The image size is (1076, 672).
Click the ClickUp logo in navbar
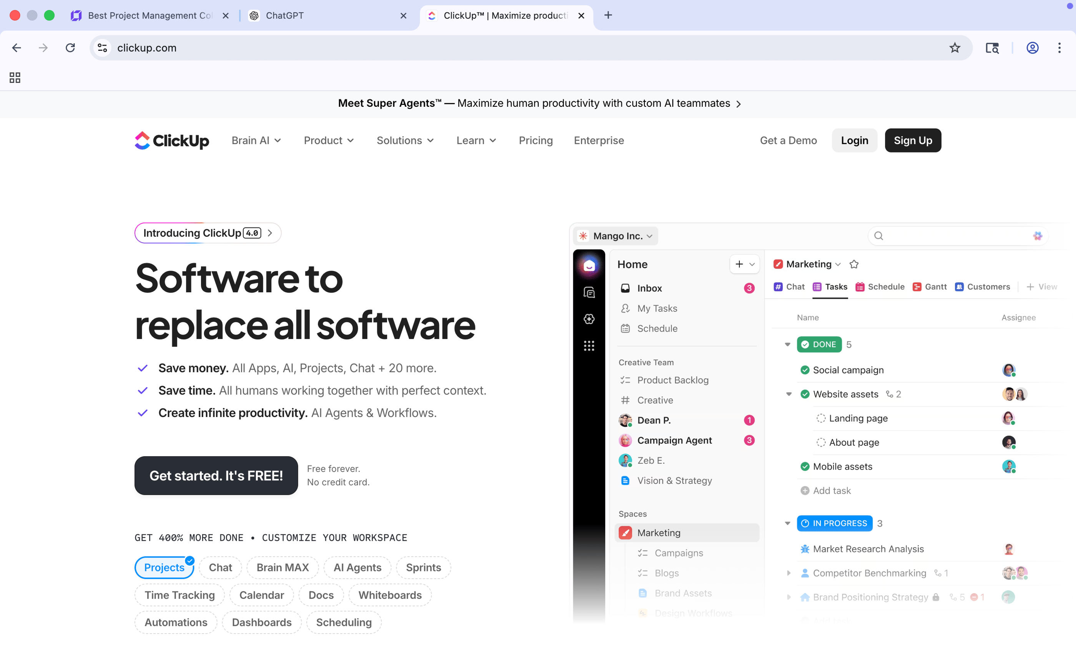(172, 141)
